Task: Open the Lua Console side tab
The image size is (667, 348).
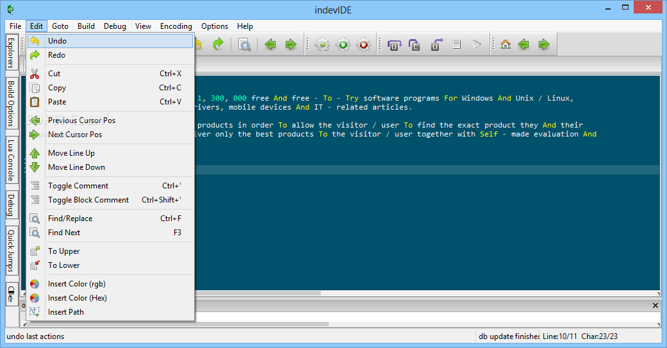Action: point(12,160)
